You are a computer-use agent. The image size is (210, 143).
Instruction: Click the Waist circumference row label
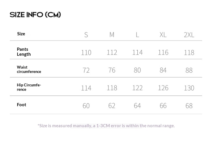tap(29, 69)
